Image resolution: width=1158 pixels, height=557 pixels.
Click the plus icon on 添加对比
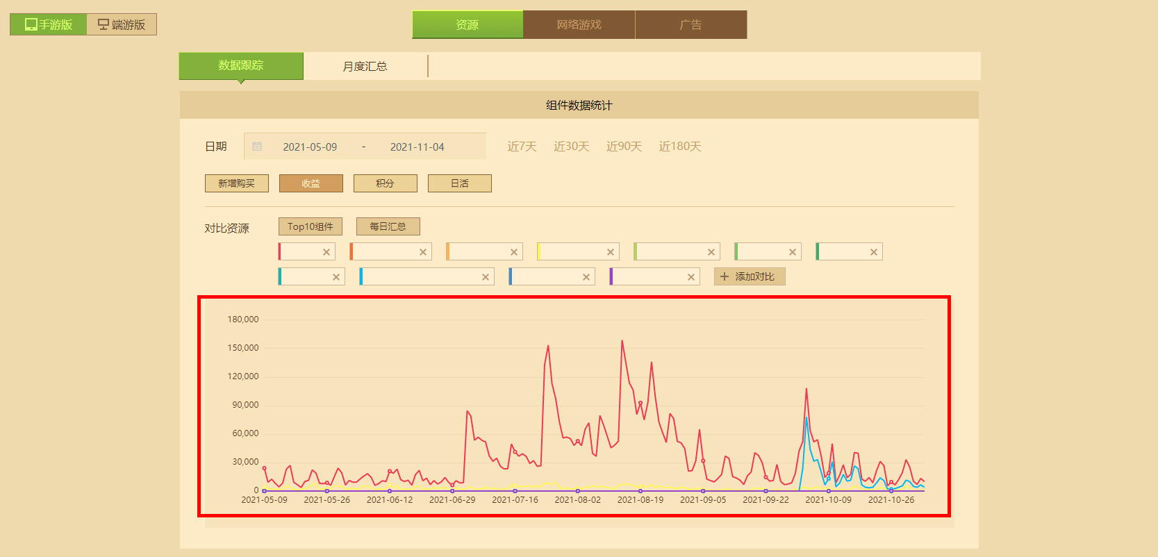[725, 276]
